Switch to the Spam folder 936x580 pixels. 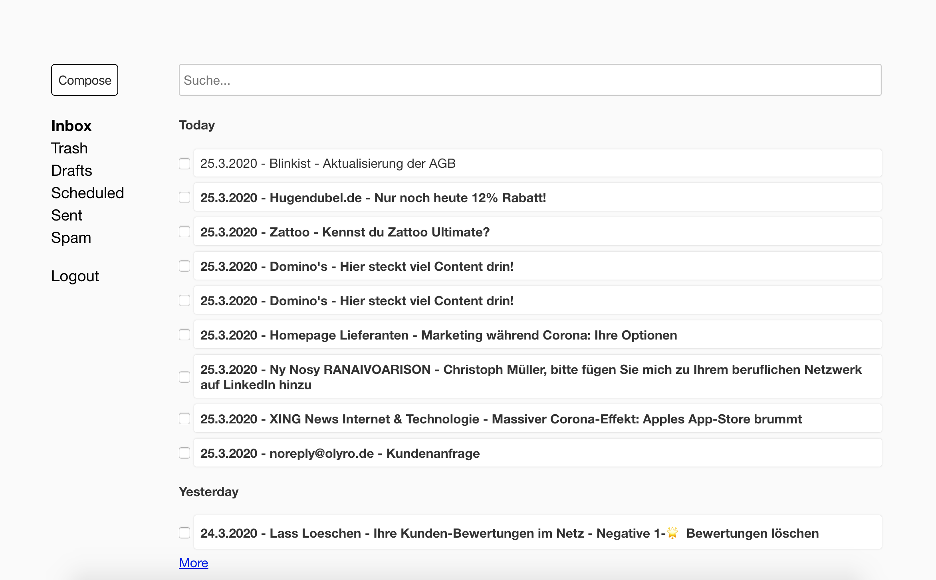pos(71,238)
